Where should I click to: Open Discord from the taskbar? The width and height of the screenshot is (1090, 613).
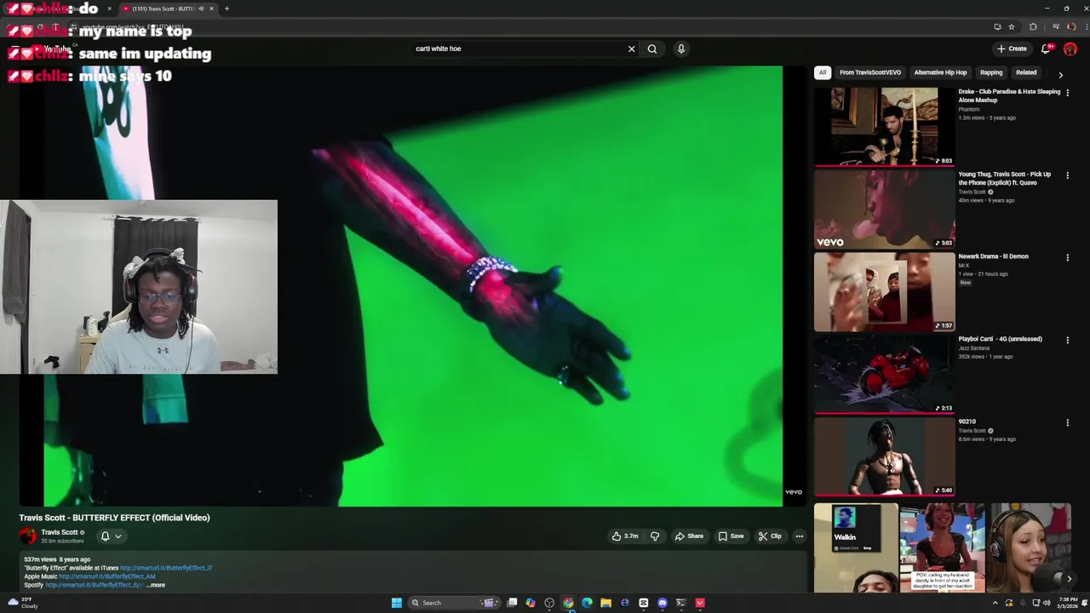(662, 603)
